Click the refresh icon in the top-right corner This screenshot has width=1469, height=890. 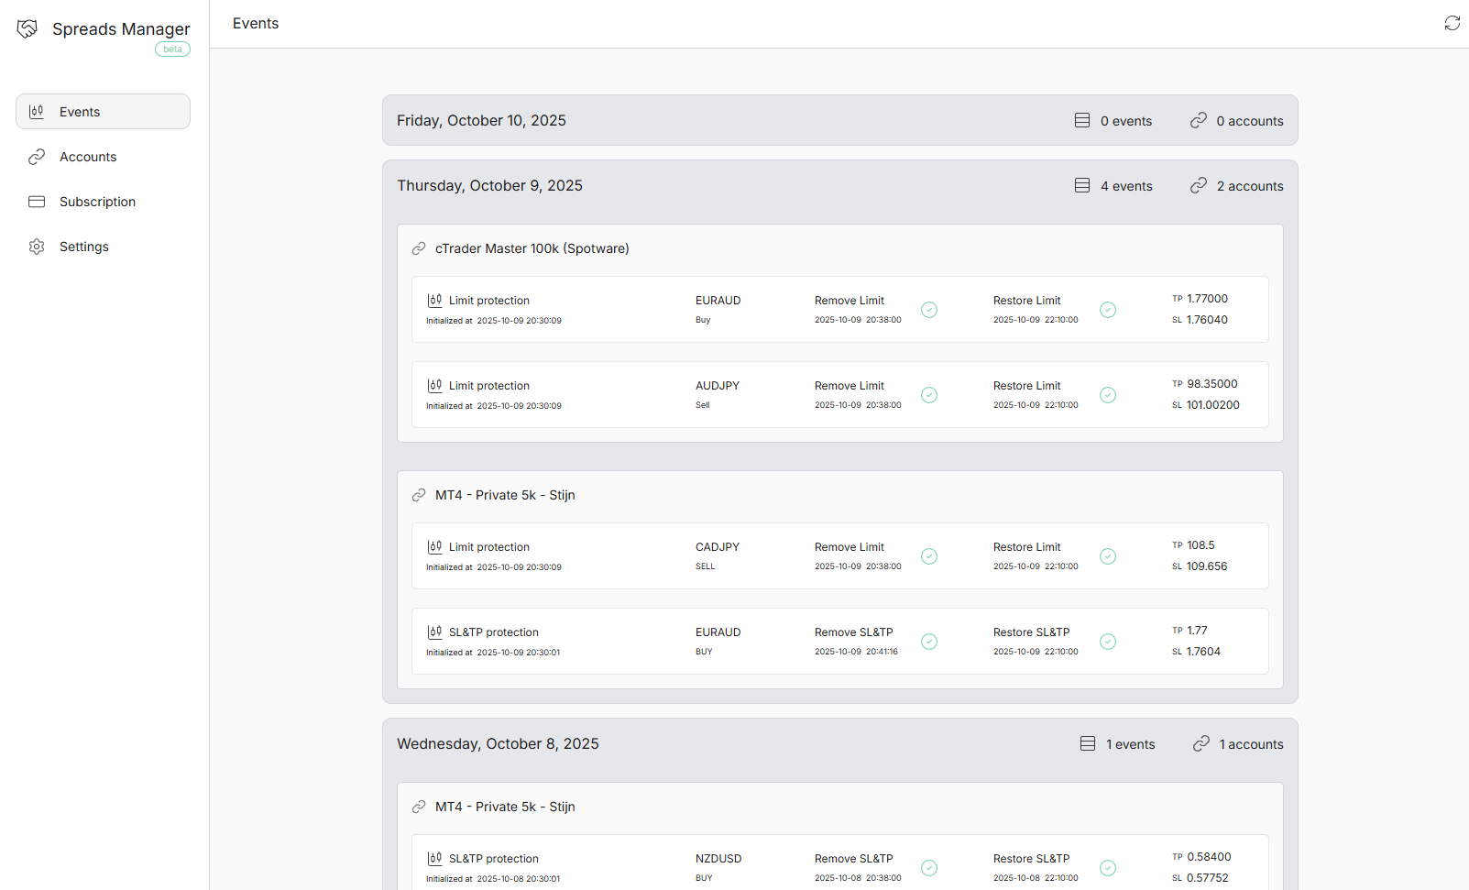coord(1452,23)
